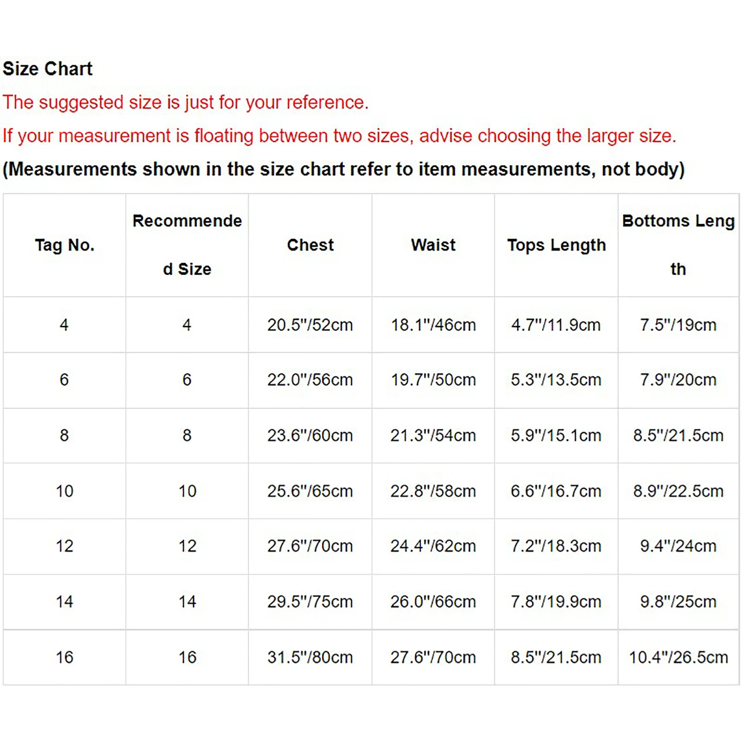Viewport: 744px width, 744px height.
Task: Select chest value 27.6"/70cm cell
Action: pyautogui.click(x=310, y=546)
